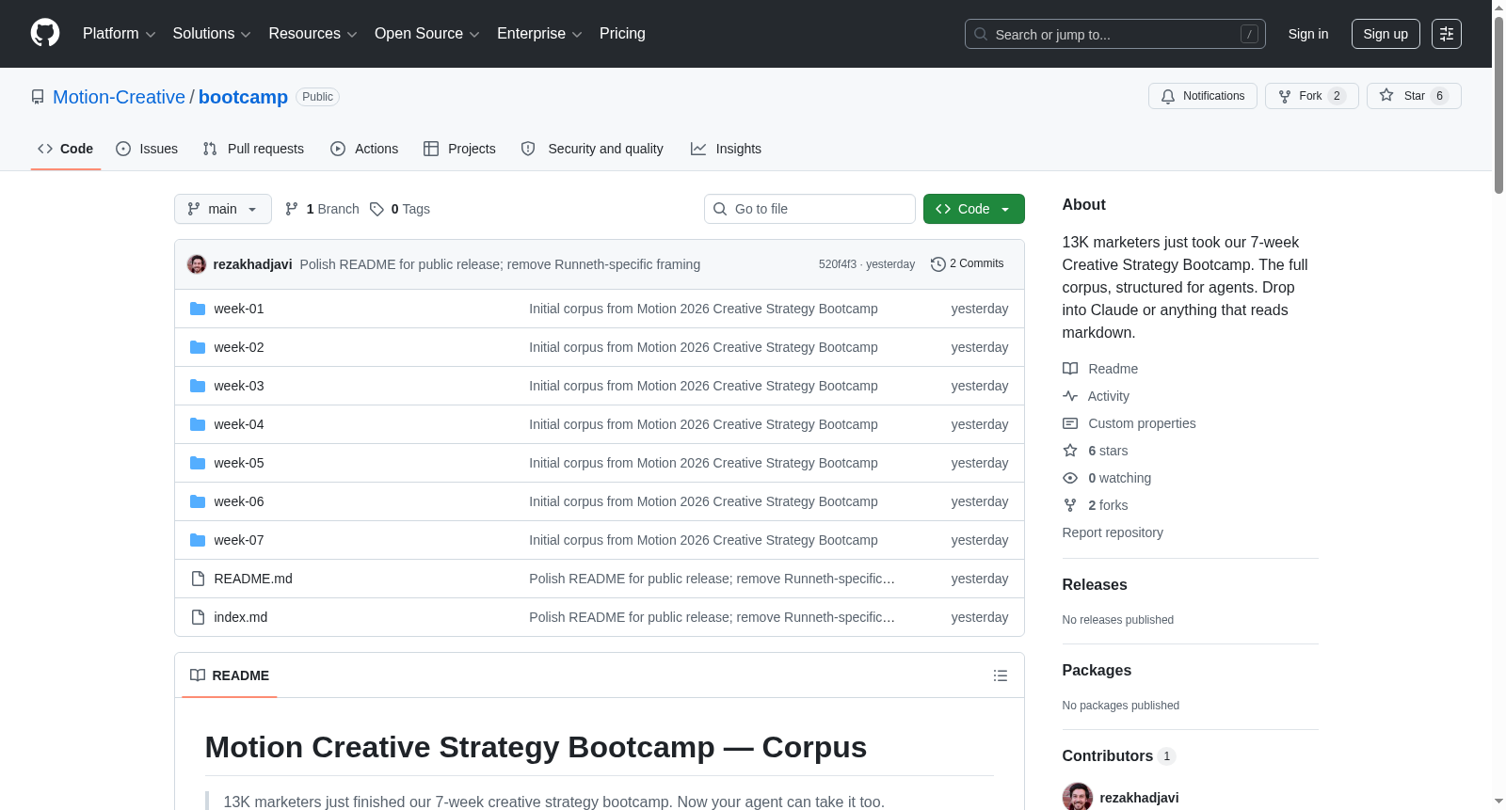The image size is (1506, 810).
Task: Click the fork icon in Fork button
Action: (x=1285, y=96)
